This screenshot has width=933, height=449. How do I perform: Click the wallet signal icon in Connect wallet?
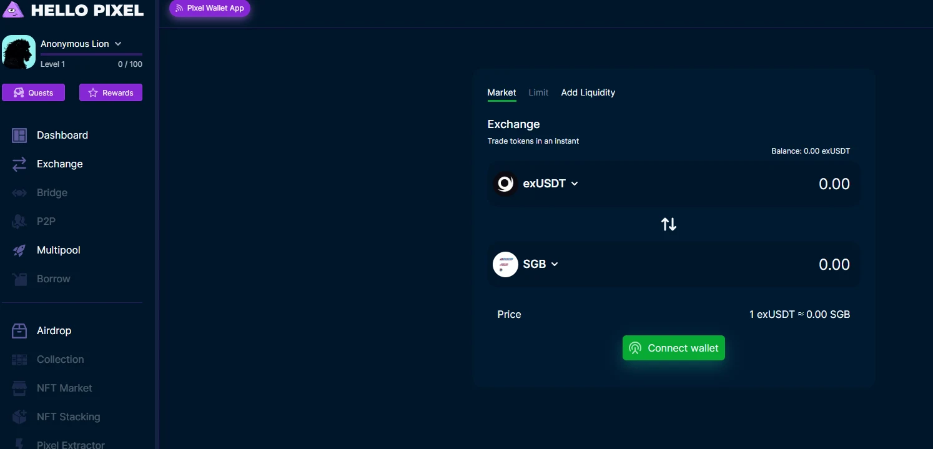coord(635,348)
